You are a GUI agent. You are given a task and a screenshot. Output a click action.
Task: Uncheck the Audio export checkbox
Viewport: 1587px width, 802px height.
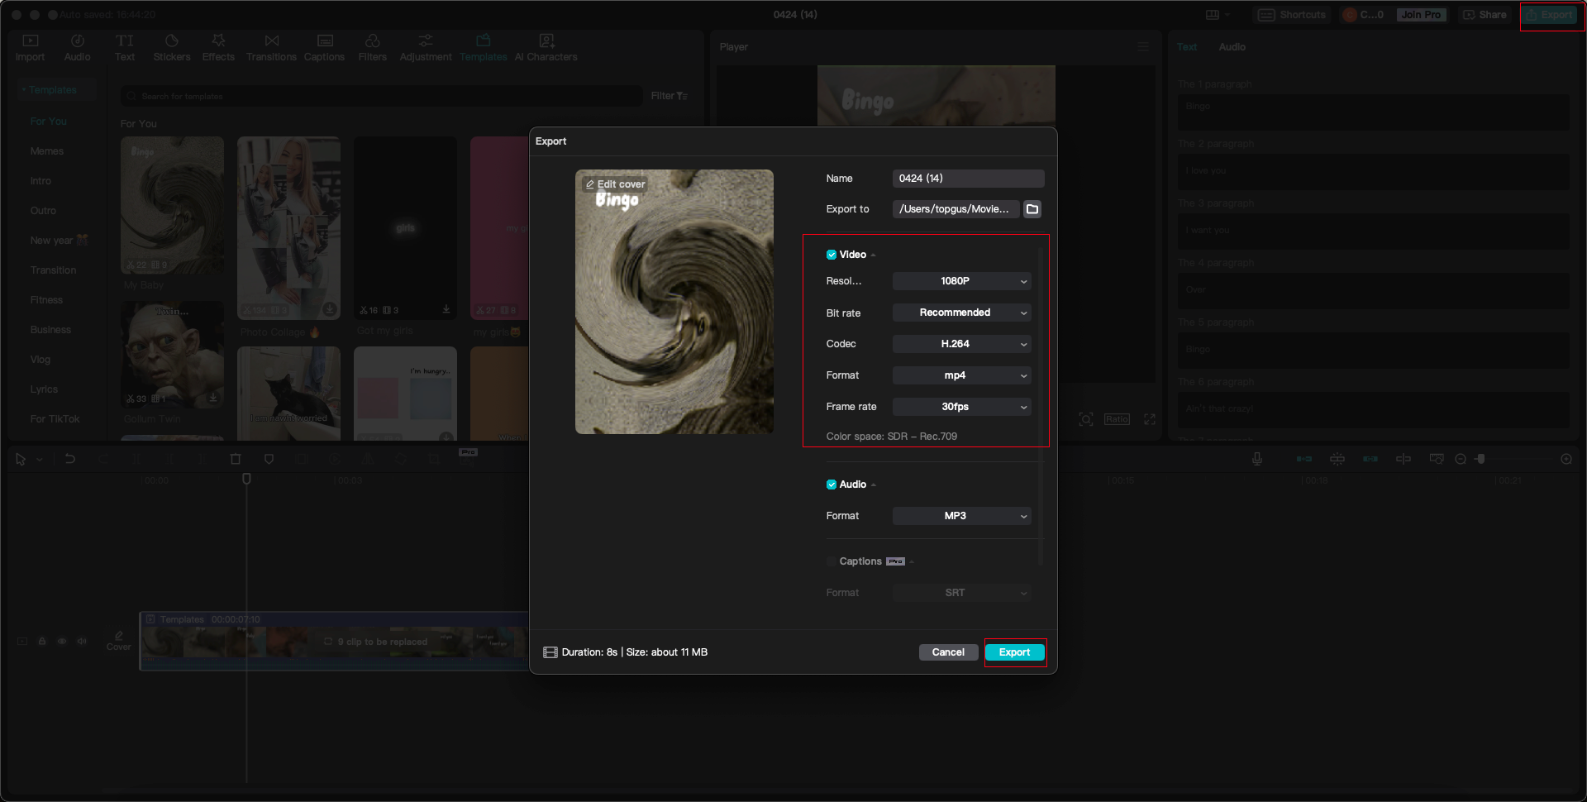pyautogui.click(x=832, y=485)
